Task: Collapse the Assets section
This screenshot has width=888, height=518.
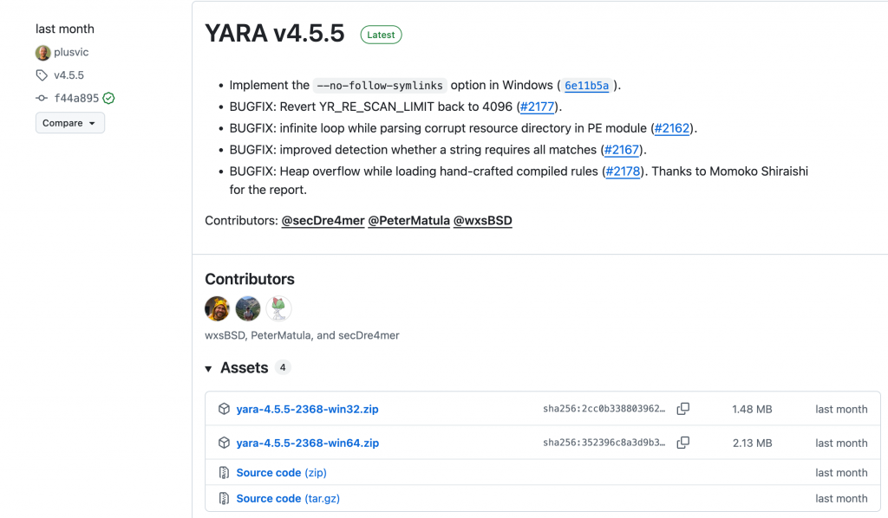Action: (208, 368)
